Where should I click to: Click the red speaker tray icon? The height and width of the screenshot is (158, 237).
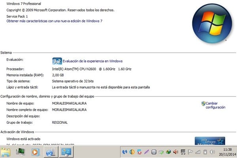[176, 152]
